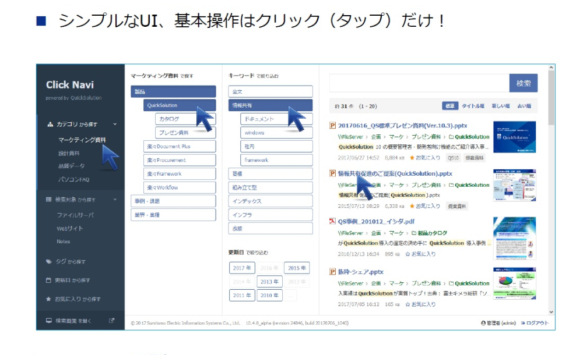Select the プレゼン資料 subcategory box
This screenshot has height=355, width=583.
(185, 133)
